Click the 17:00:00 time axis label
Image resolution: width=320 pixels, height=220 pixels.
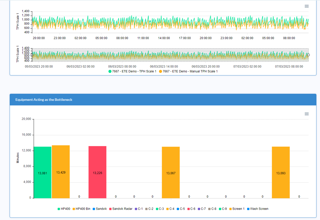point(185,38)
